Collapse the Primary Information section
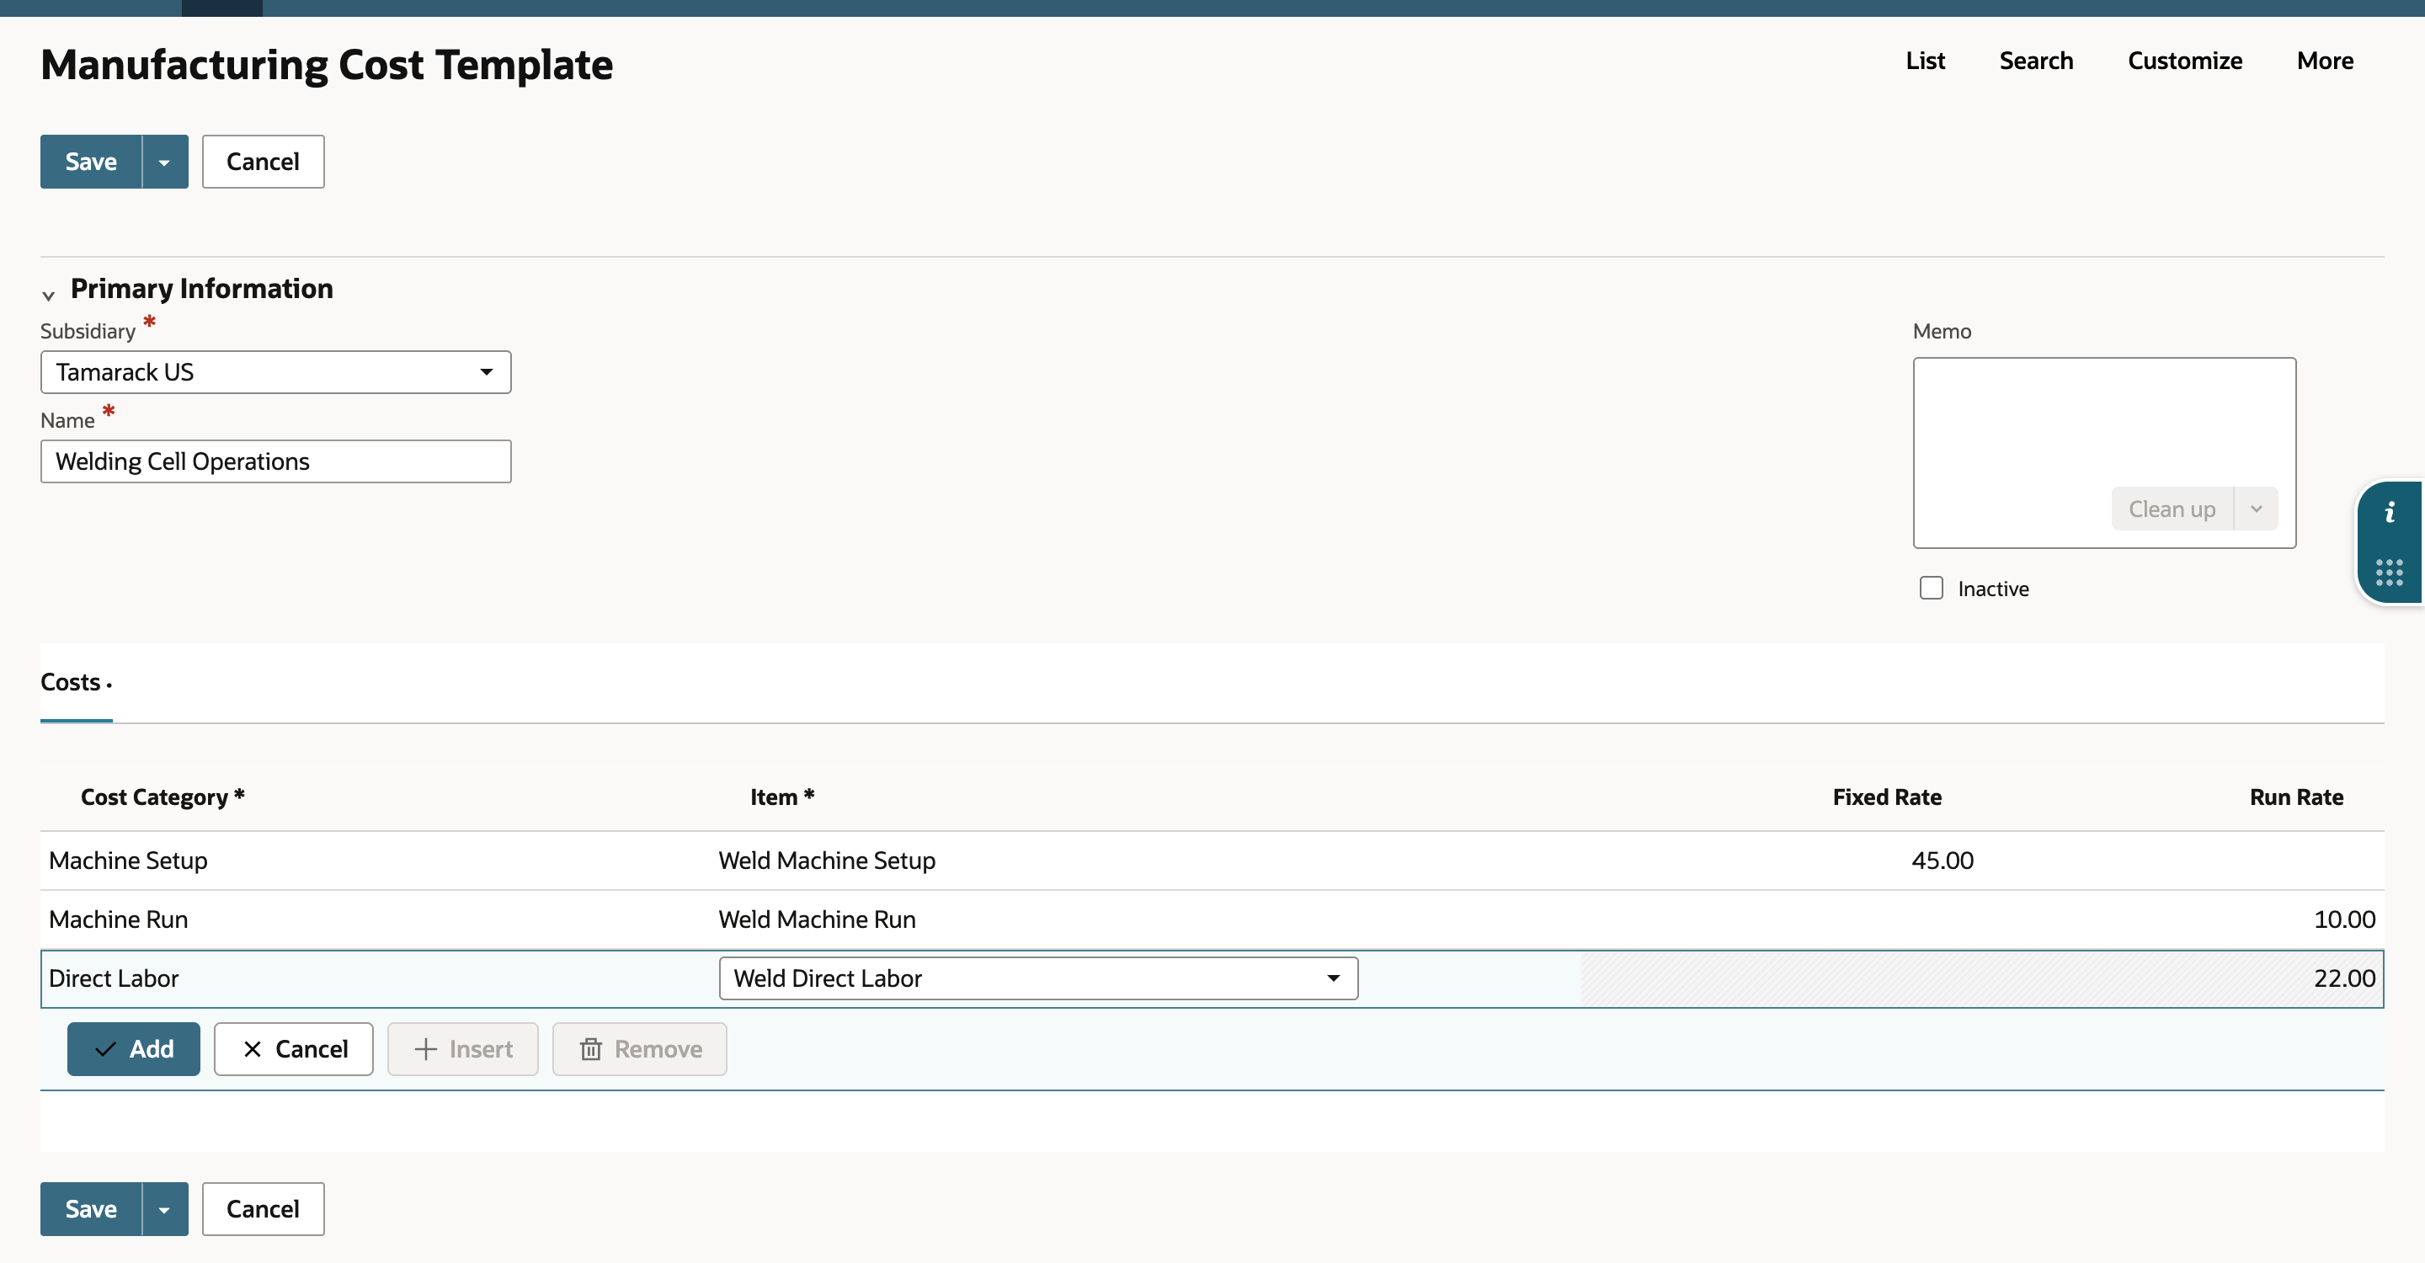This screenshot has width=2425, height=1263. coord(48,296)
